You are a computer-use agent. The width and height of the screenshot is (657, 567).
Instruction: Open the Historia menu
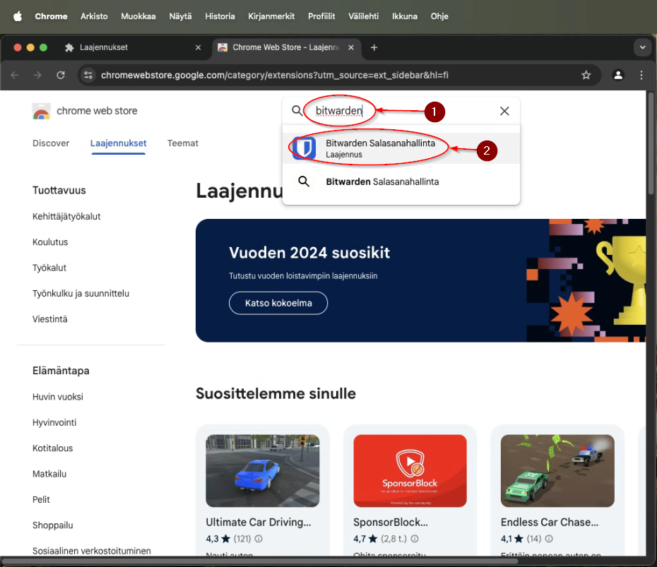coord(220,16)
